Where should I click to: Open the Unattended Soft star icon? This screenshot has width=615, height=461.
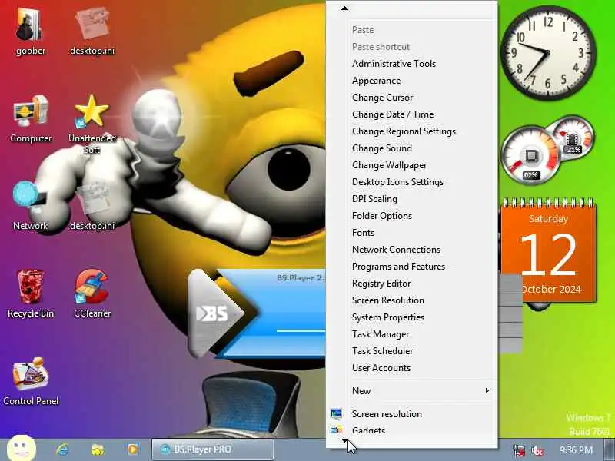[91, 111]
